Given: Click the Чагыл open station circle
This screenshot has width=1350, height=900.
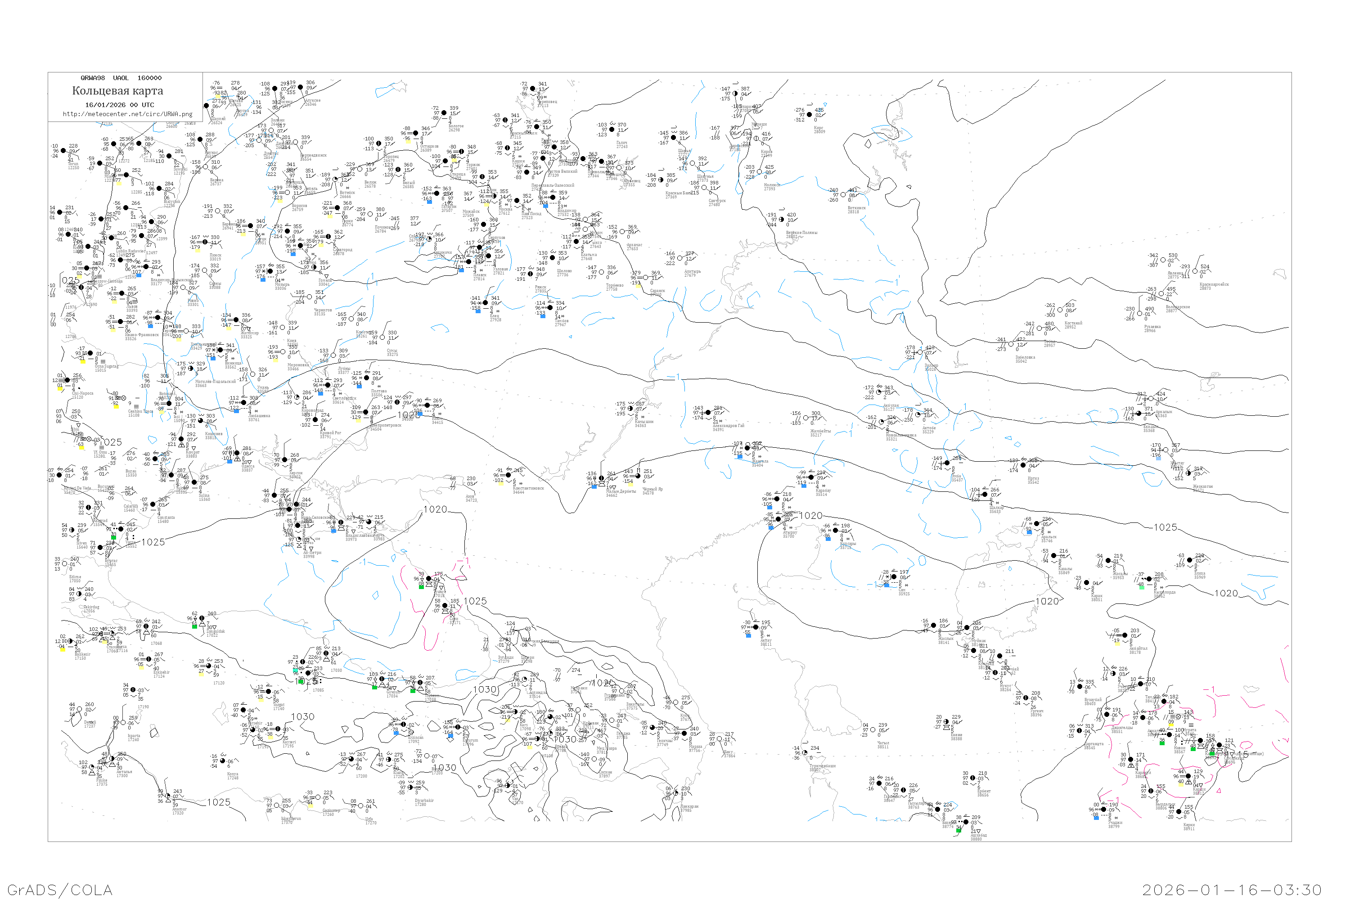Looking at the screenshot, I should pyautogui.click(x=873, y=730).
